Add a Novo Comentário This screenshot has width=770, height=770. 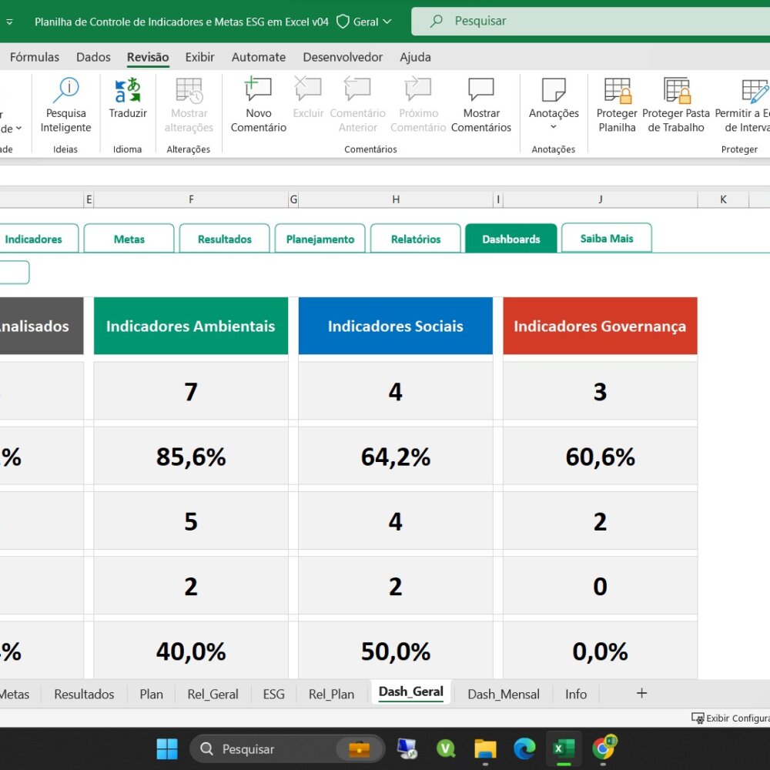(x=258, y=105)
